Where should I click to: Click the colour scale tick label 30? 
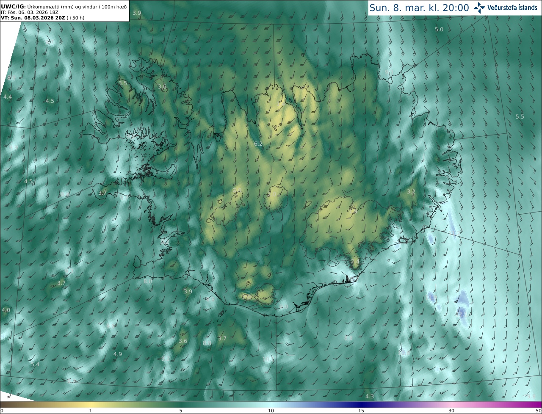pyautogui.click(x=451, y=411)
